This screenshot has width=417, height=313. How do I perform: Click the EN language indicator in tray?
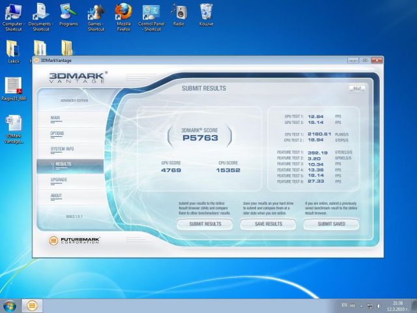tap(344, 305)
